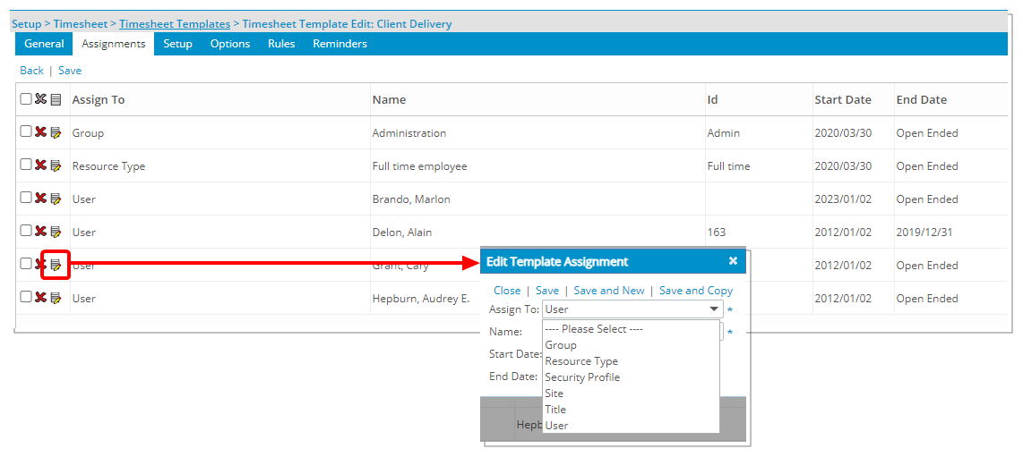The height and width of the screenshot is (457, 1023).
Task: Edit the Brando, Marlon assignment
Action: point(56,199)
